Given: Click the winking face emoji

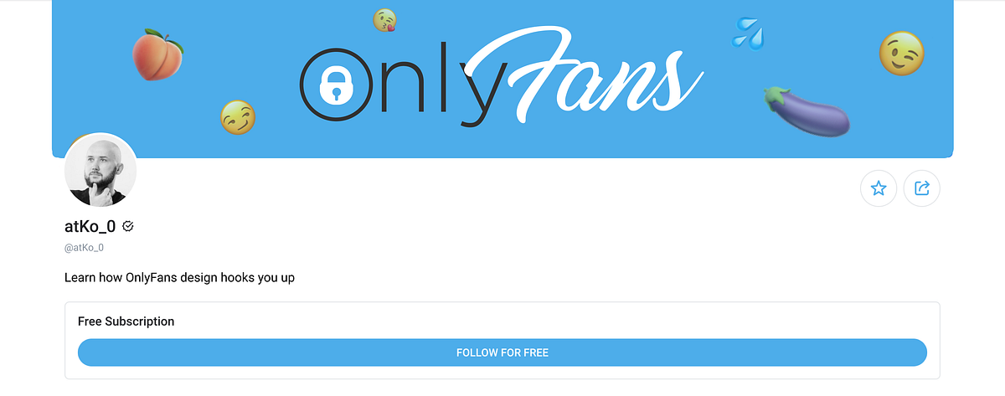Looking at the screenshot, I should 902,53.
